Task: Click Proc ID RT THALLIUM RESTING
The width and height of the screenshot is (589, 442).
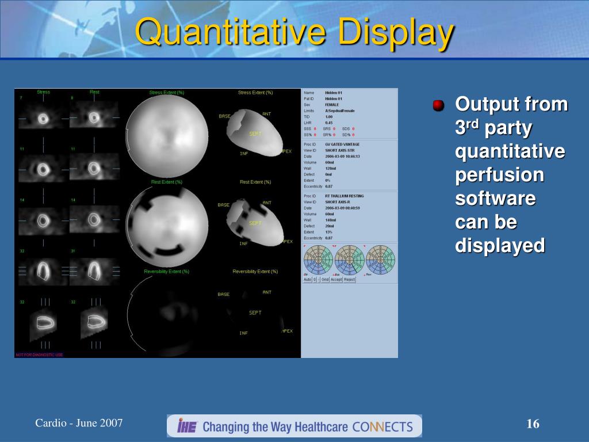Action: click(x=344, y=196)
